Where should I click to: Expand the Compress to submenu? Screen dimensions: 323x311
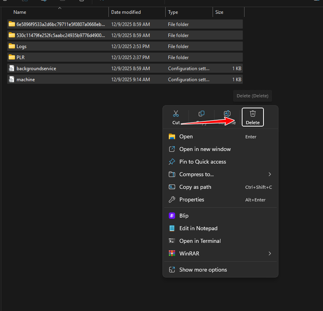[270, 174]
